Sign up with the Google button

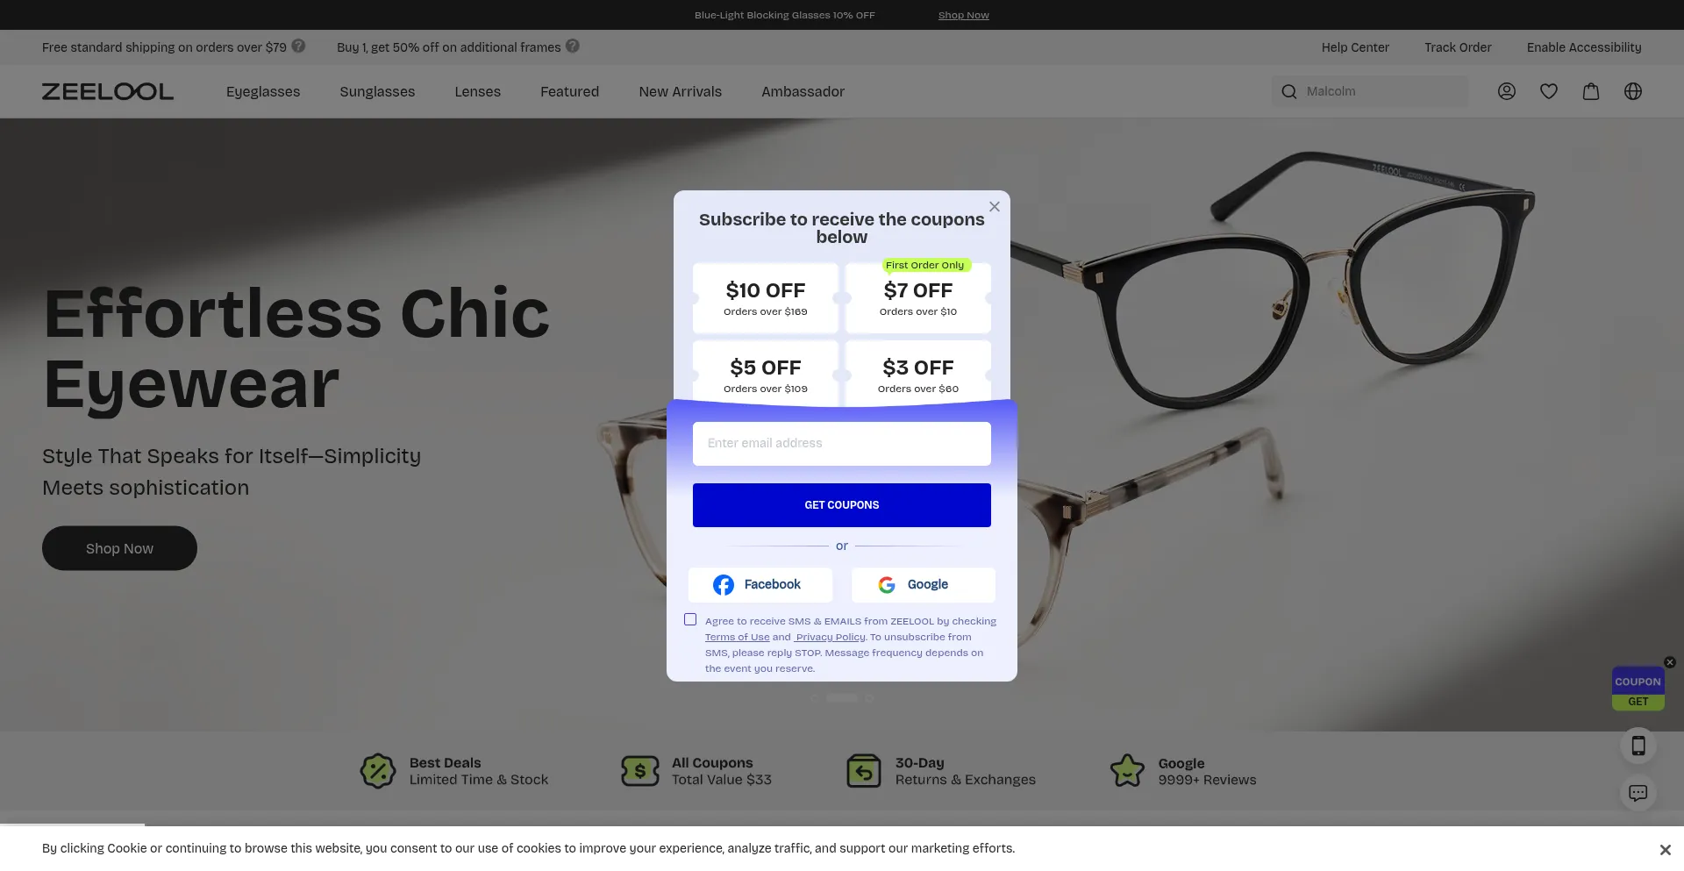923,585
